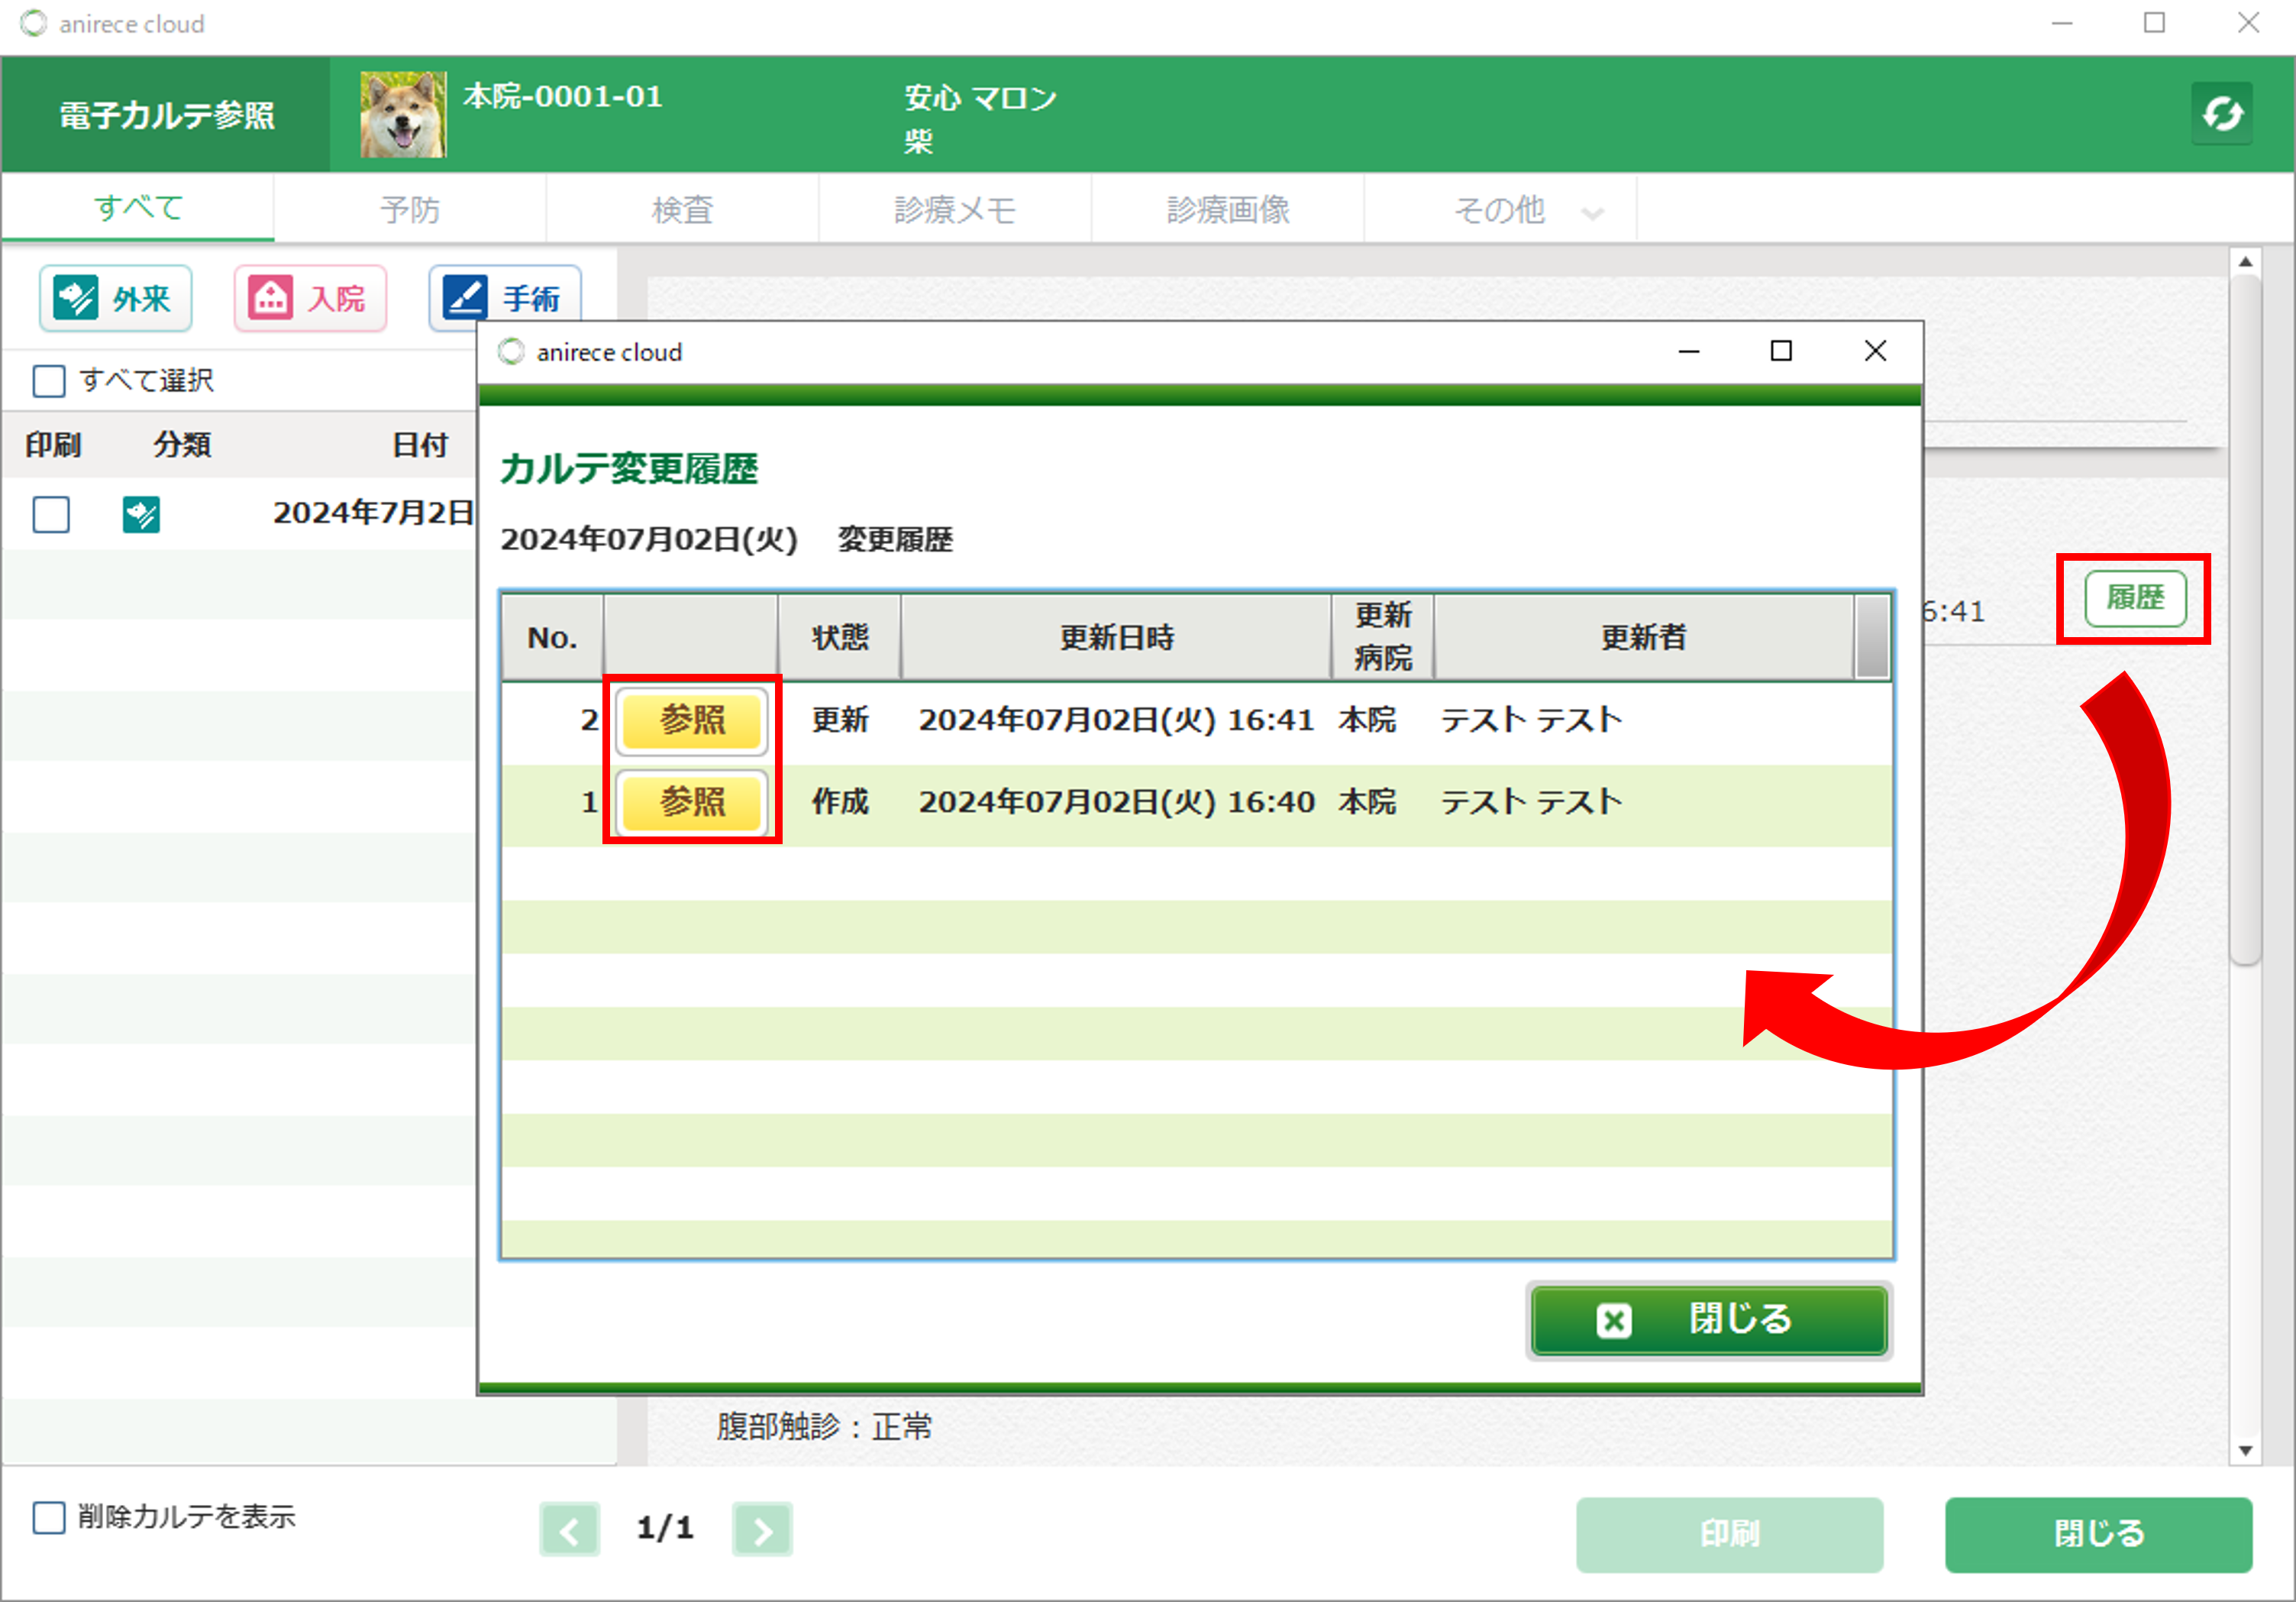2296x1602 pixels.
Task: Click the history table scrollbar thumb
Action: click(x=1872, y=636)
